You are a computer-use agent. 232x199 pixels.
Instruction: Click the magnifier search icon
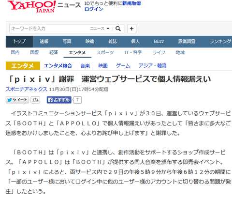(118, 29)
